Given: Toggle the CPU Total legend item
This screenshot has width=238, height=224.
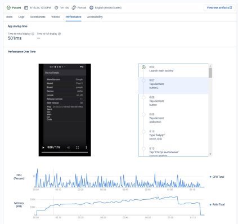Looking at the screenshot, I should (x=217, y=177).
